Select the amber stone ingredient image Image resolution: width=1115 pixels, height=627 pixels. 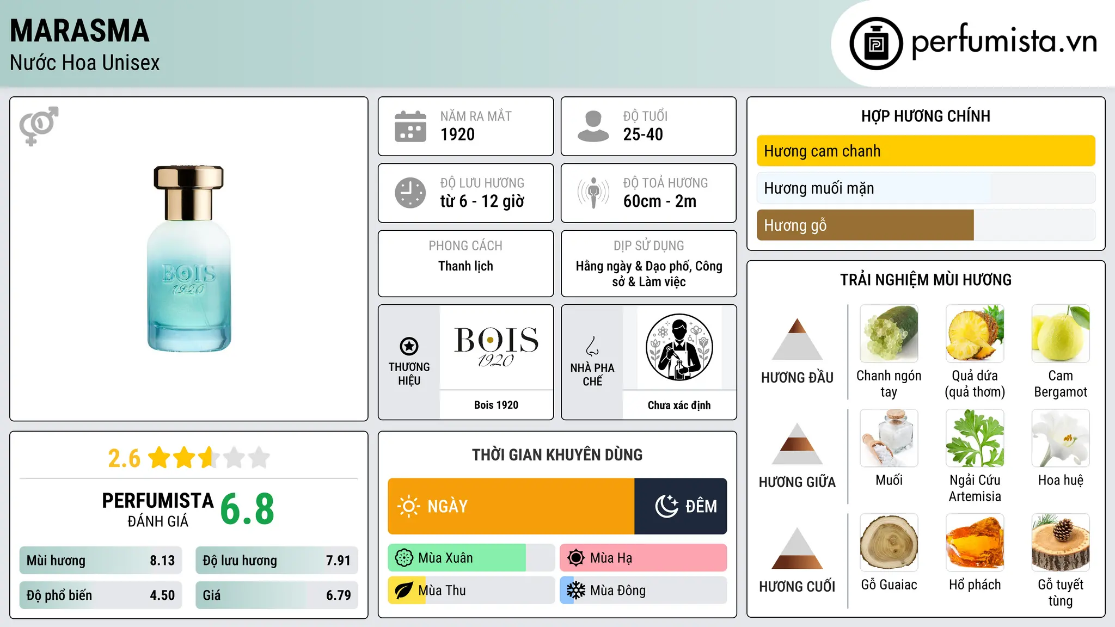tap(975, 543)
